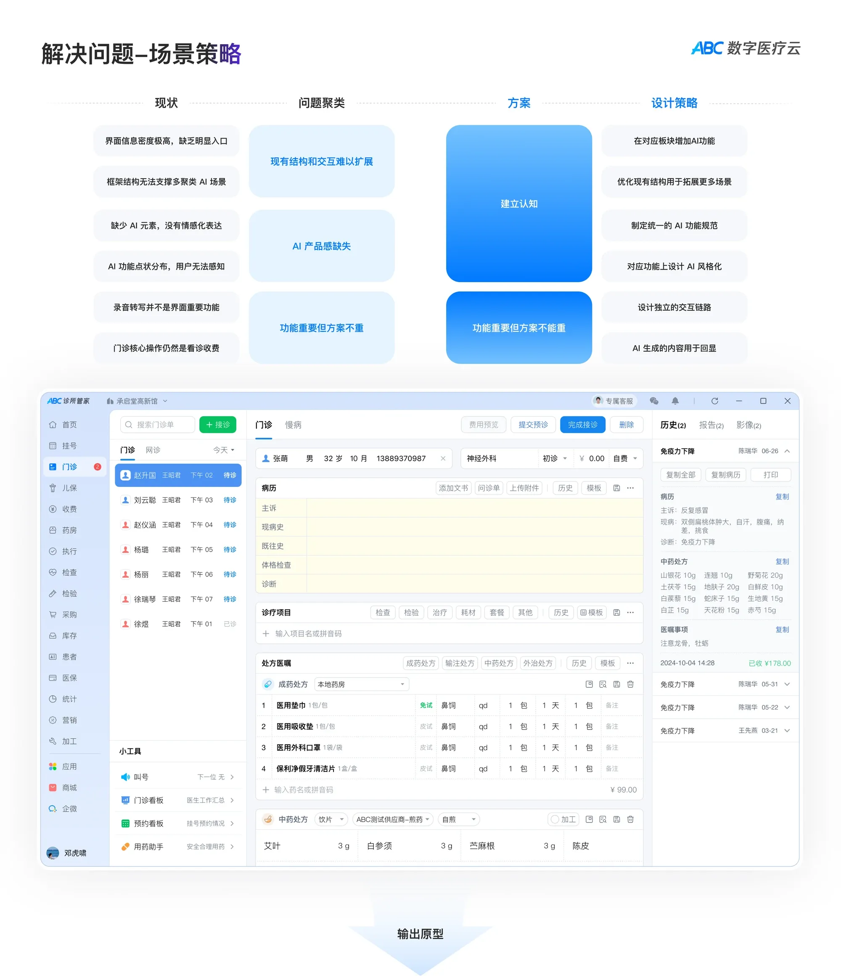This screenshot has height=976, width=841.
Task: Open more options in 病历 header
Action: 630,488
